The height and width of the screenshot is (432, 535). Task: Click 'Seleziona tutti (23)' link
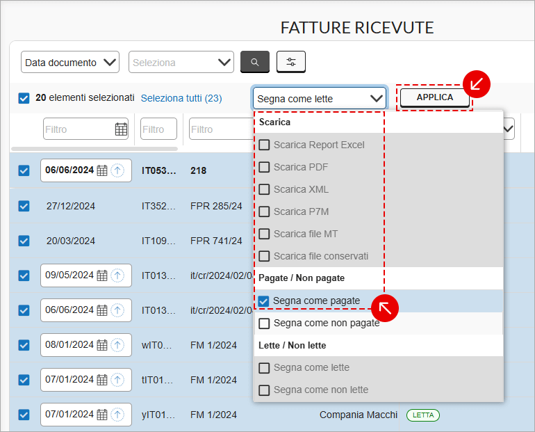tap(181, 98)
